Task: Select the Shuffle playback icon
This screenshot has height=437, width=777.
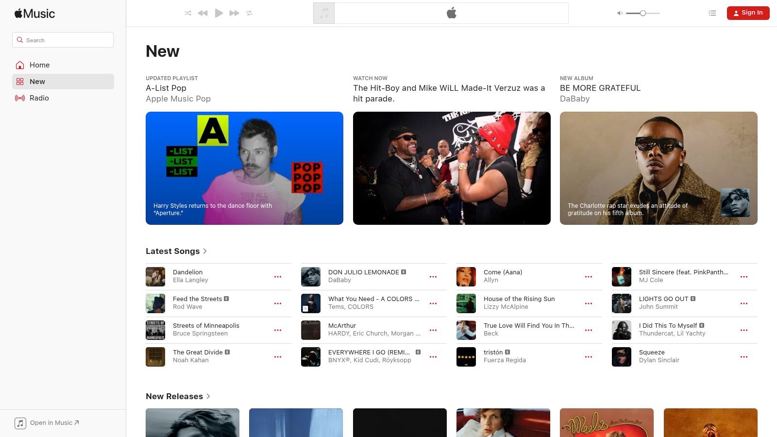Action: pos(188,13)
